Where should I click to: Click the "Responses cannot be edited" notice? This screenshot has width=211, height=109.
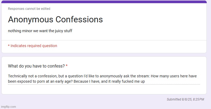tap(29, 9)
